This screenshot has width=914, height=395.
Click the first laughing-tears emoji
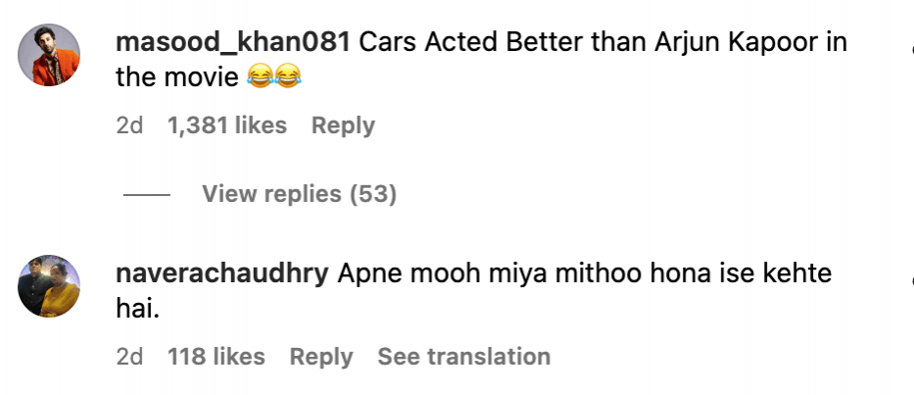pos(260,76)
